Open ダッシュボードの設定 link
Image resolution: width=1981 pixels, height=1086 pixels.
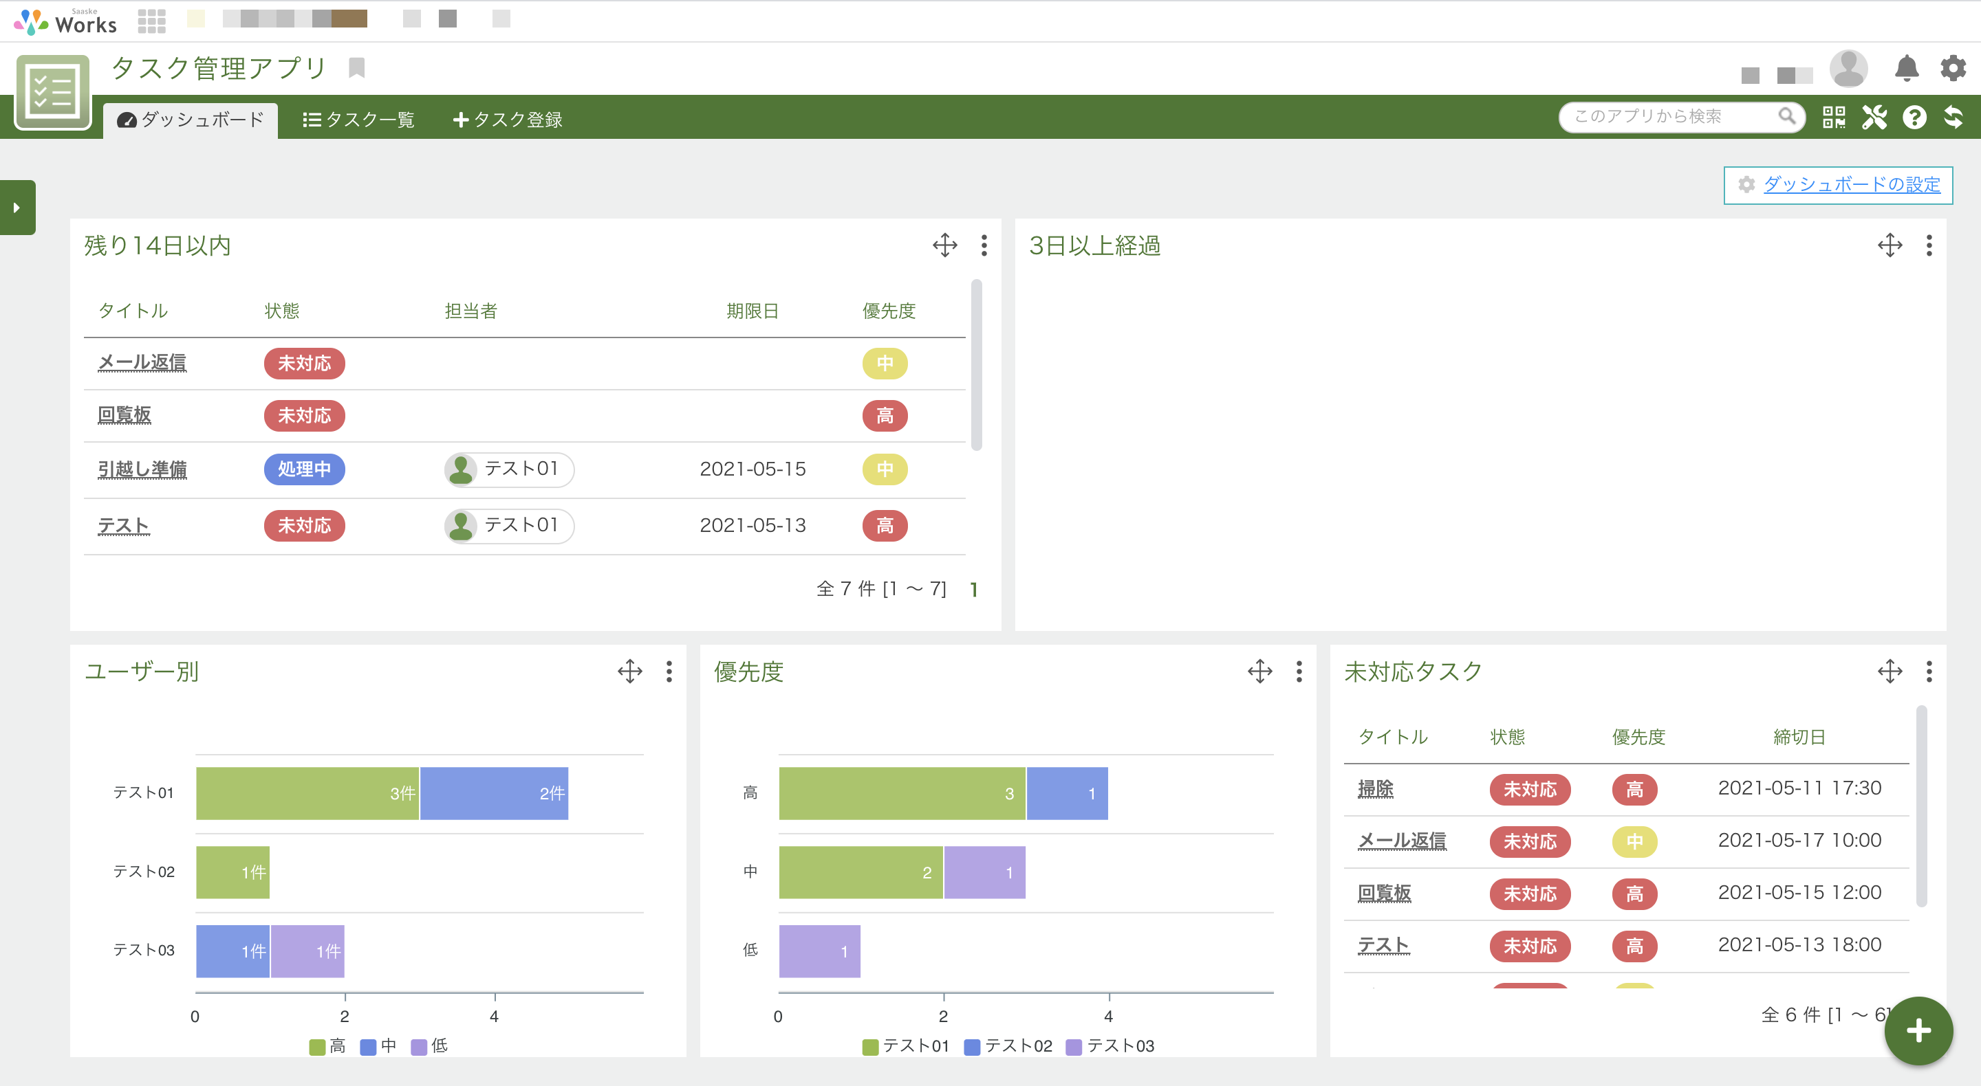click(1851, 184)
